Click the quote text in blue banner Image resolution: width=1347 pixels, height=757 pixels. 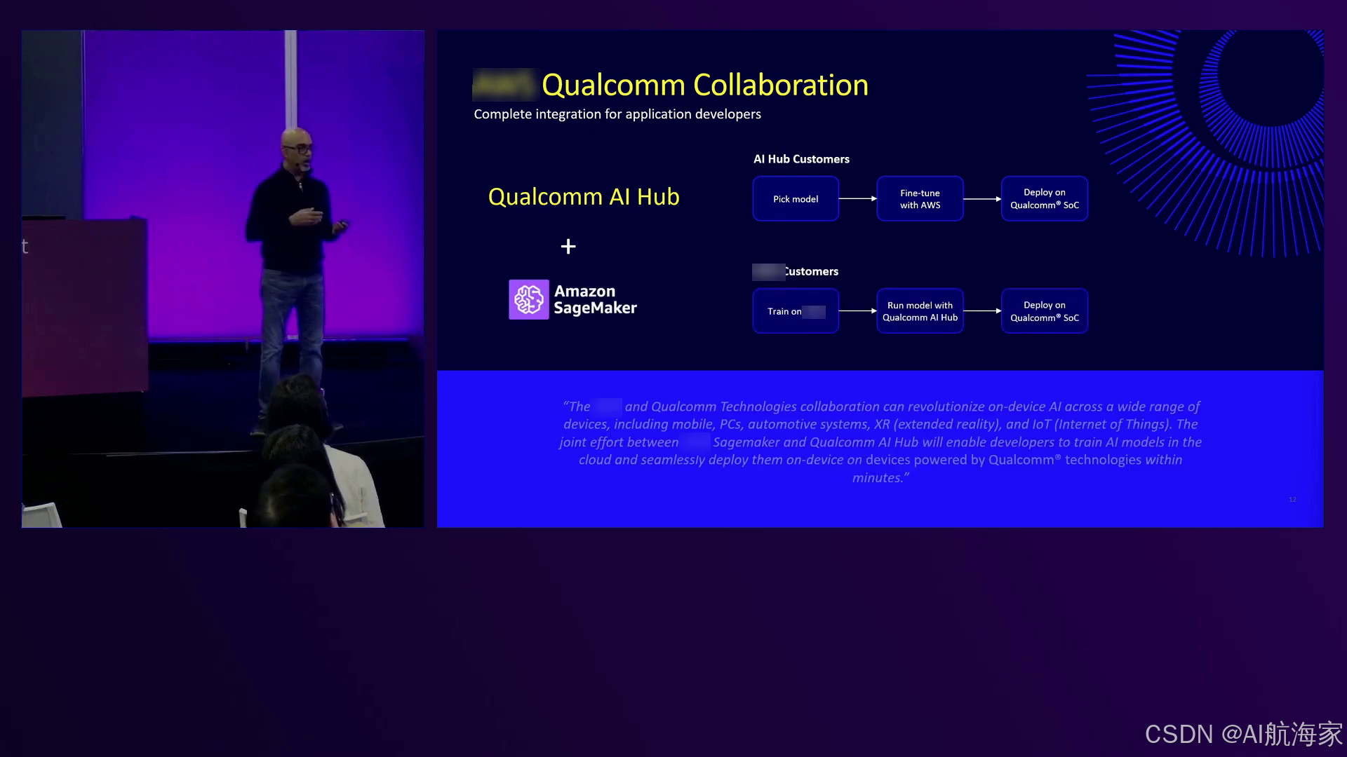point(880,442)
